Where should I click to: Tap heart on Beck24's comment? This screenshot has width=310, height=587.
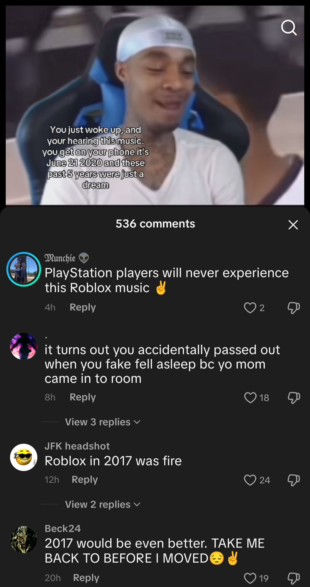point(250,578)
